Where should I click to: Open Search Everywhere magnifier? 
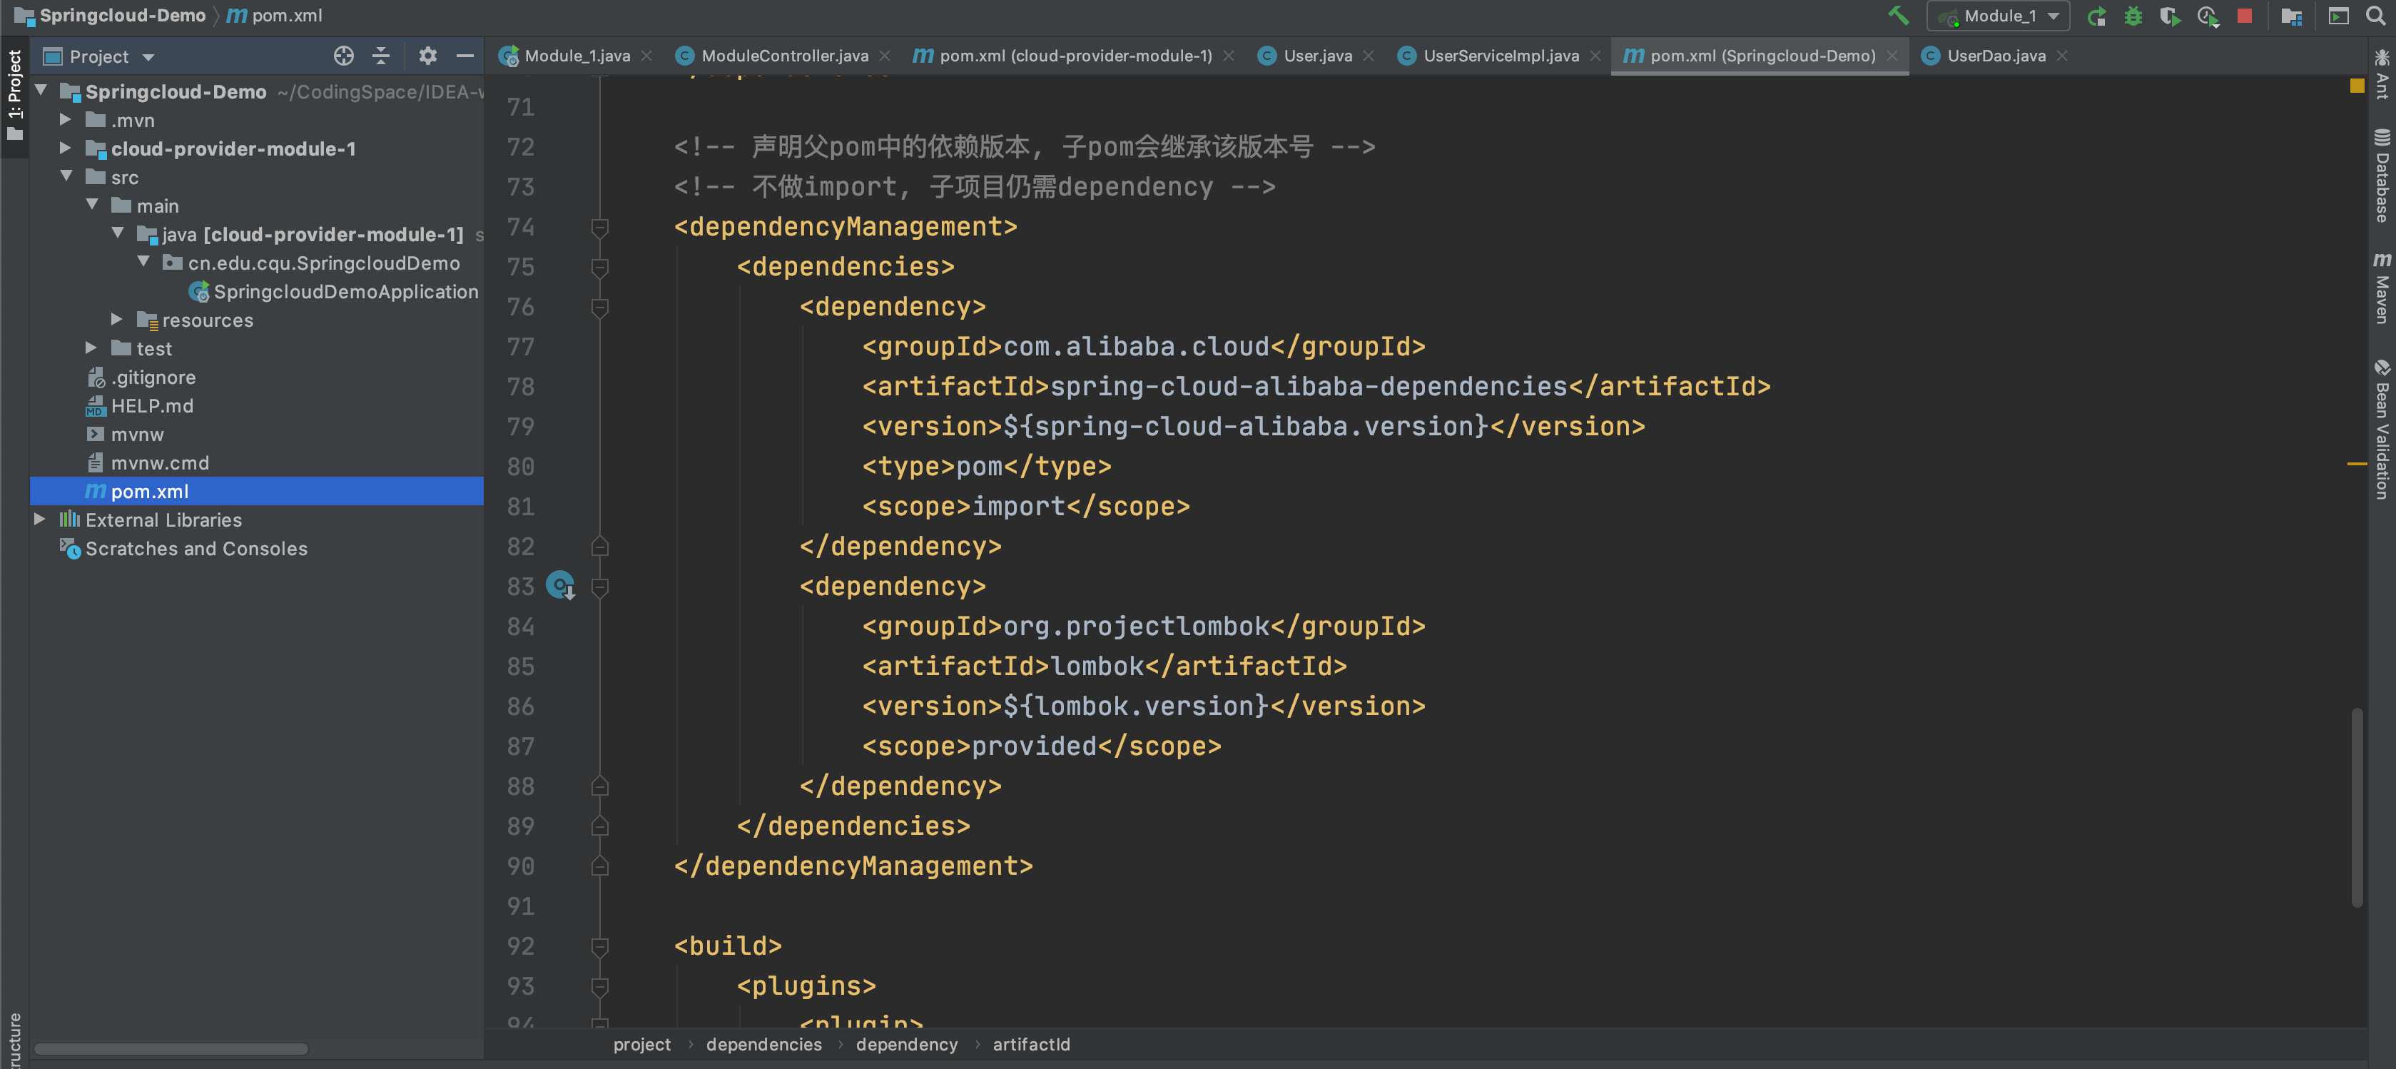pyautogui.click(x=2375, y=16)
